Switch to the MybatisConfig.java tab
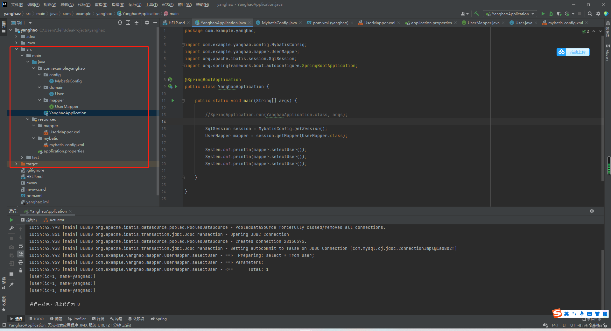Screen dimensions: 611x331 (278, 23)
